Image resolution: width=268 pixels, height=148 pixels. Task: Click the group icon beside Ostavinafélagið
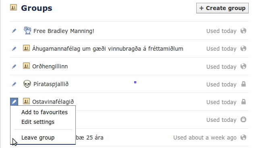click(x=26, y=101)
